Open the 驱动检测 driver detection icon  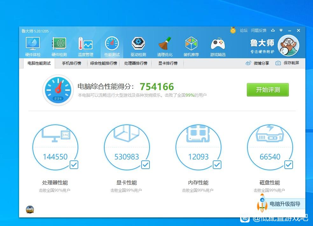(x=138, y=44)
